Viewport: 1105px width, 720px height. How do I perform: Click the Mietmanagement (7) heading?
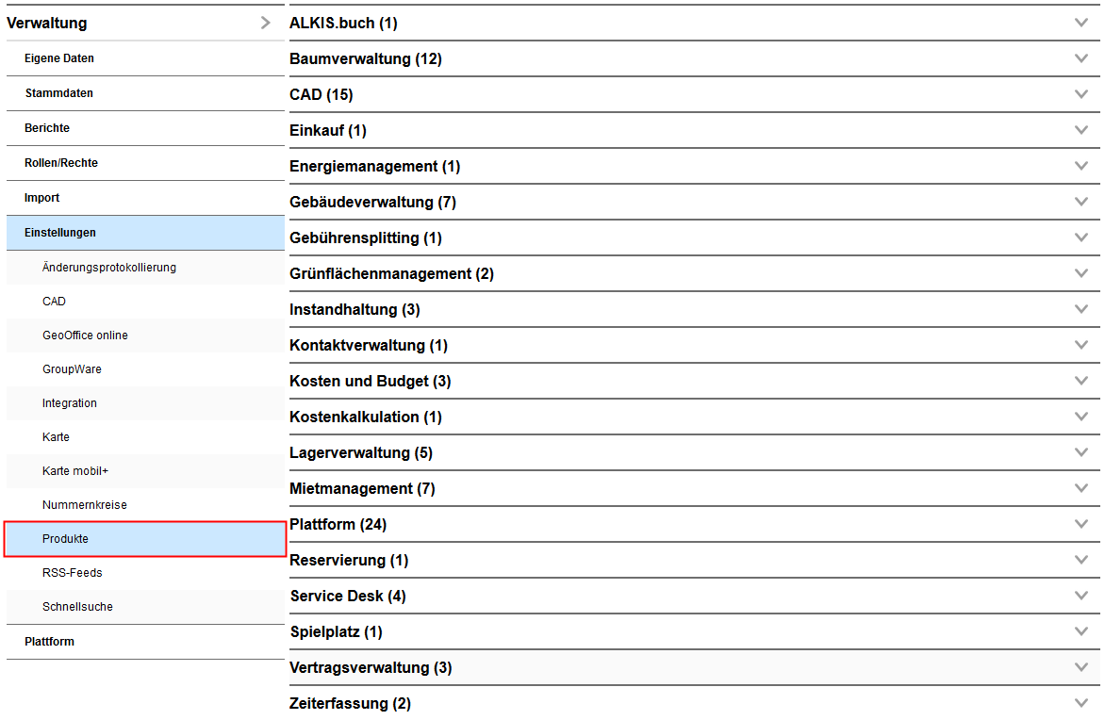[x=362, y=488]
